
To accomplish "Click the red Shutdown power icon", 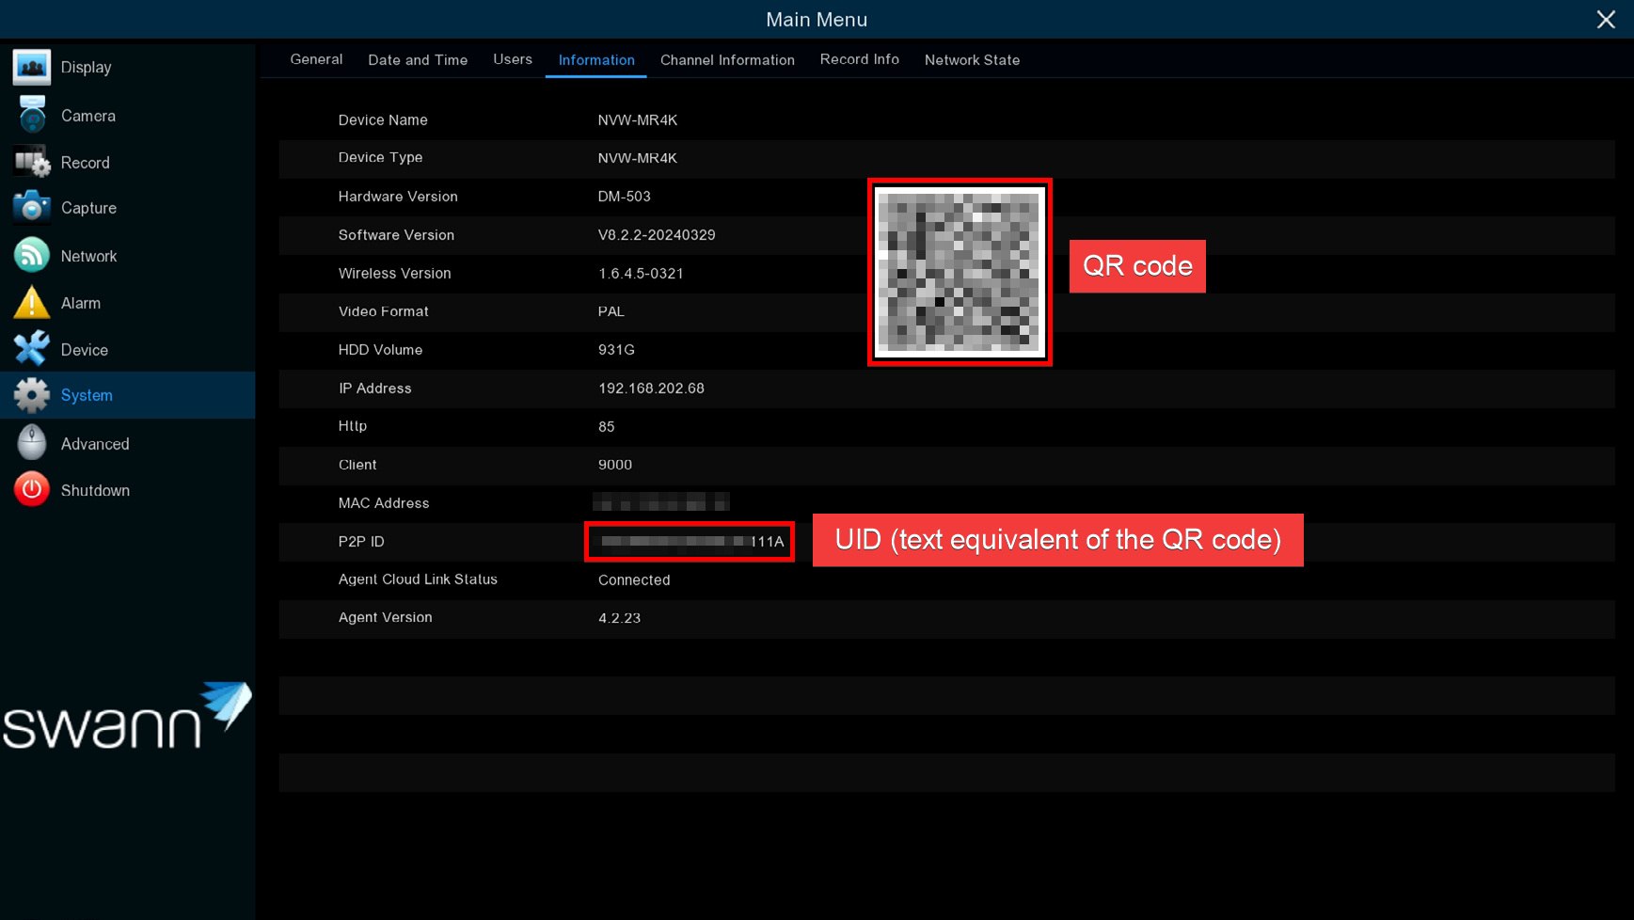I will [x=32, y=490].
